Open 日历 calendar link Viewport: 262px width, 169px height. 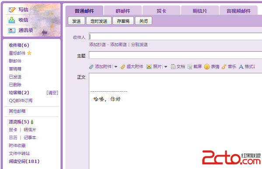(13, 138)
